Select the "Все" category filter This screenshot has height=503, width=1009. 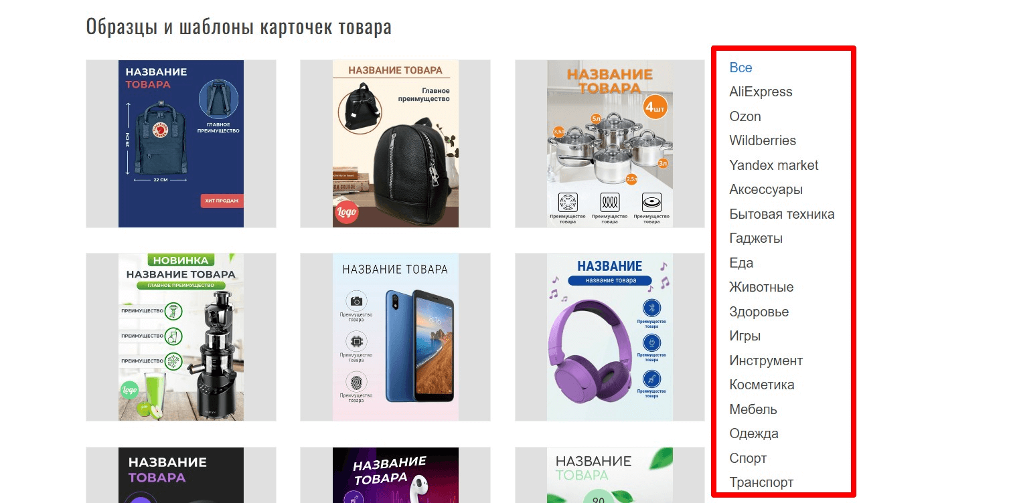(741, 68)
